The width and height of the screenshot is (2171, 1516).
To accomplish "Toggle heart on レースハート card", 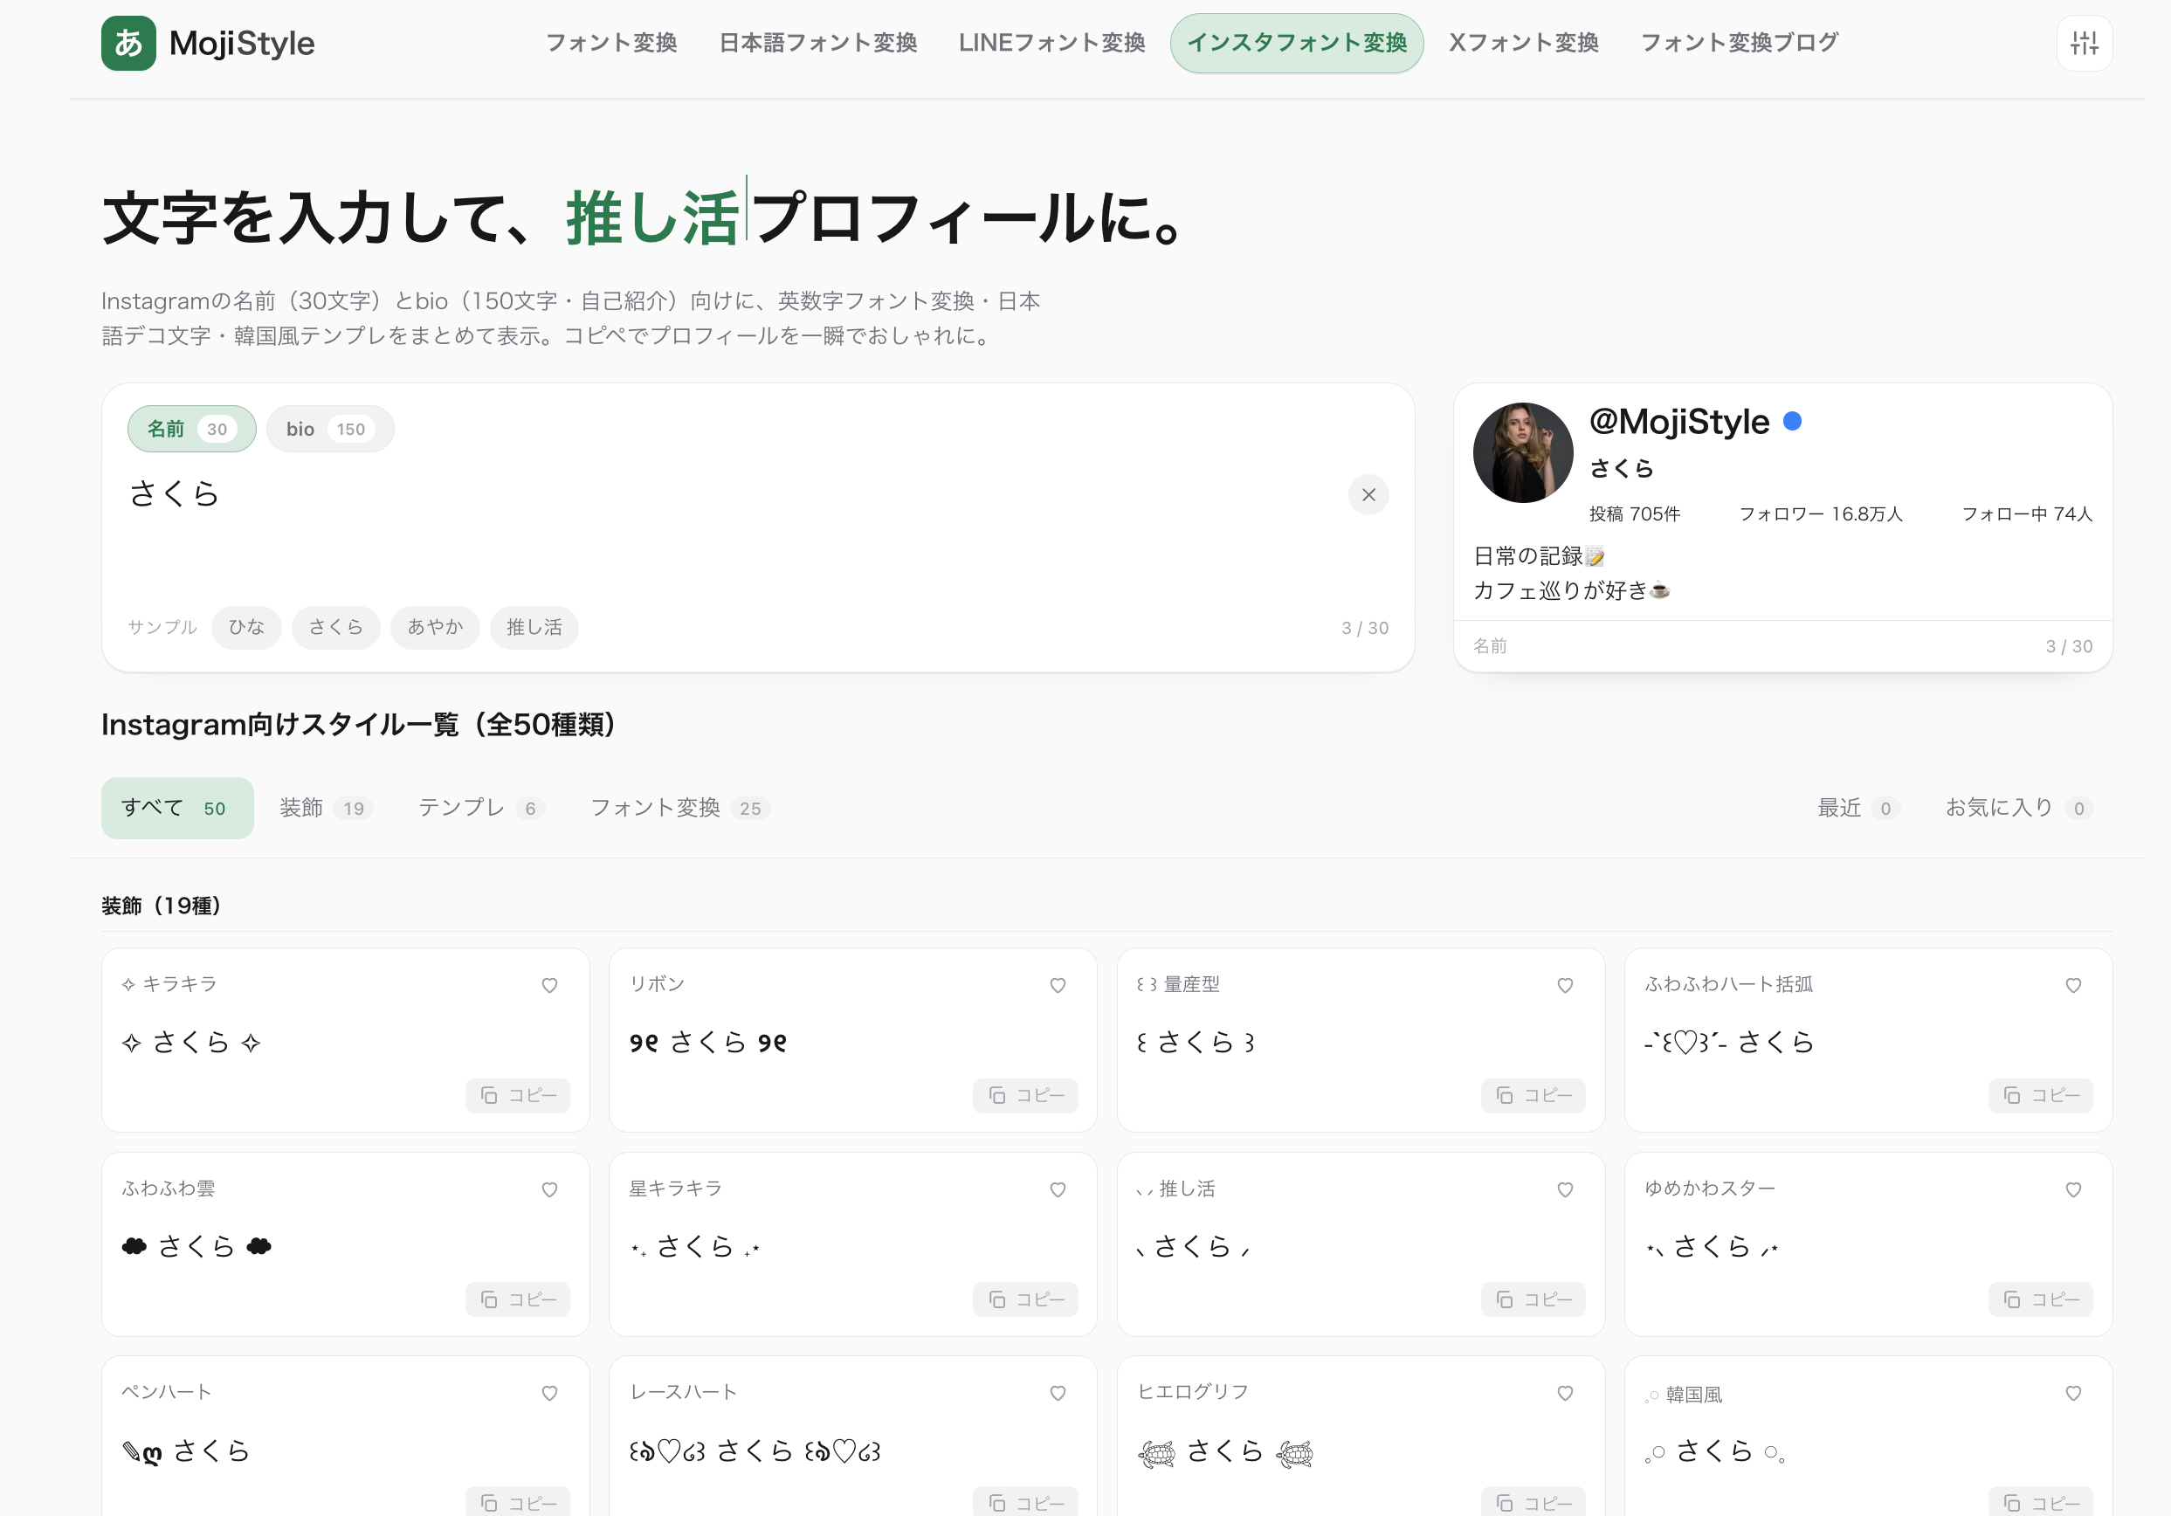I will [x=1058, y=1392].
